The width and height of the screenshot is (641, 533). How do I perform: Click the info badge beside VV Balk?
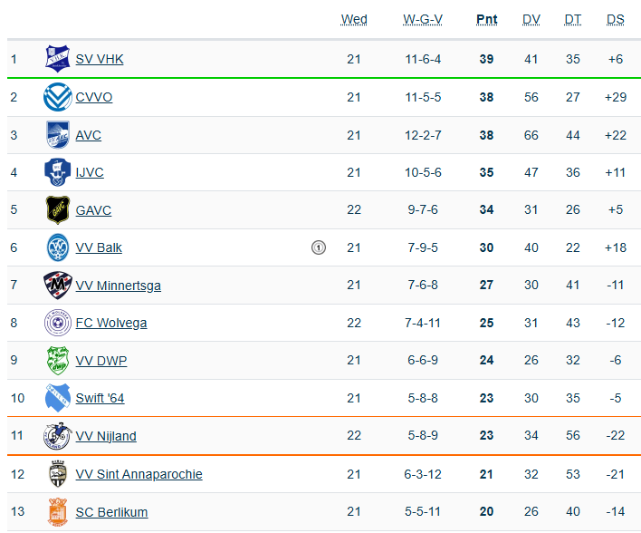[x=319, y=247]
